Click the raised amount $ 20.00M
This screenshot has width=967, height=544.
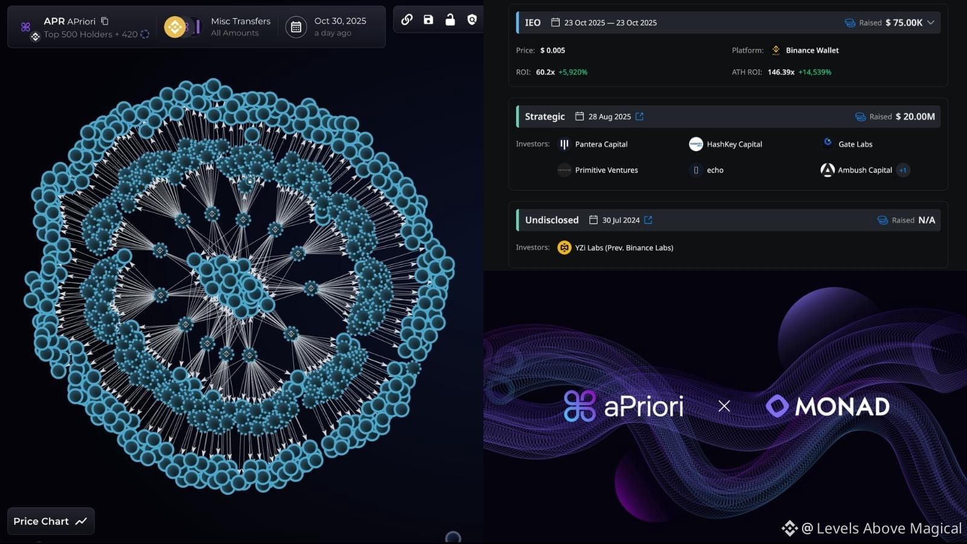[915, 116]
